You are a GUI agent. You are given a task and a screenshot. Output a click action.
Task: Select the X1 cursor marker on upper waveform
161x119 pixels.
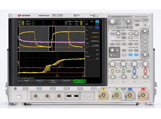click(52, 50)
